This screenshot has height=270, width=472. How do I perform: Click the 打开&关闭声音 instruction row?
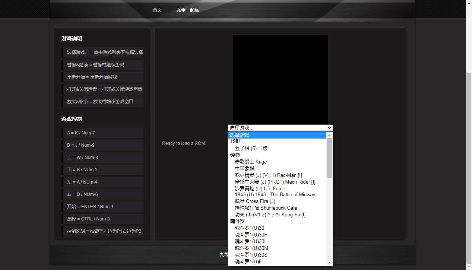pos(102,89)
